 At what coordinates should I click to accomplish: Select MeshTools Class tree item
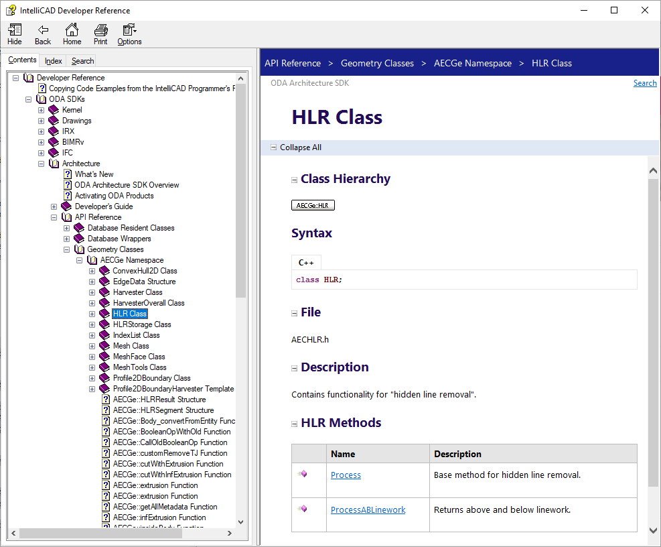(x=139, y=367)
